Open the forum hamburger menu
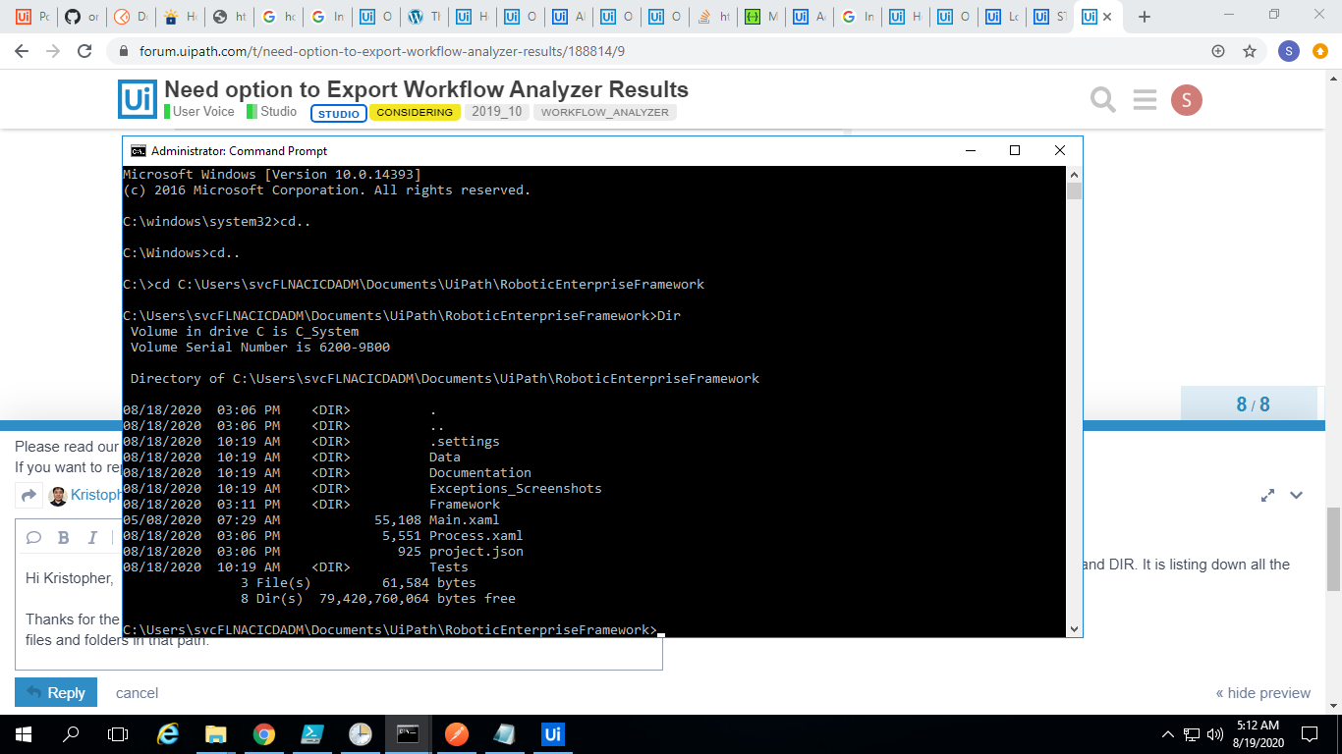 (1145, 99)
